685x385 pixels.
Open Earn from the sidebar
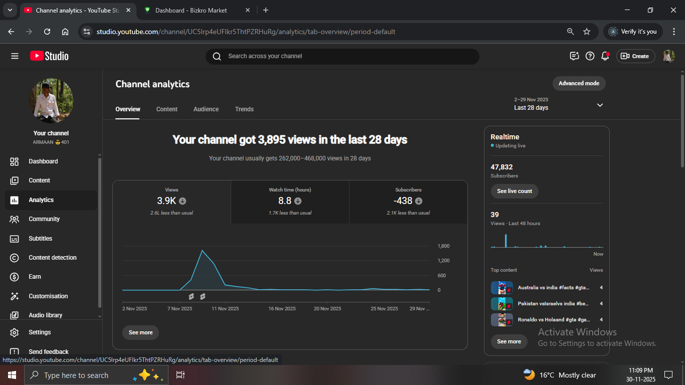tap(35, 277)
